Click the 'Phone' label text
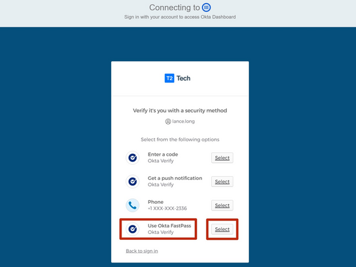356x267 pixels. click(156, 202)
